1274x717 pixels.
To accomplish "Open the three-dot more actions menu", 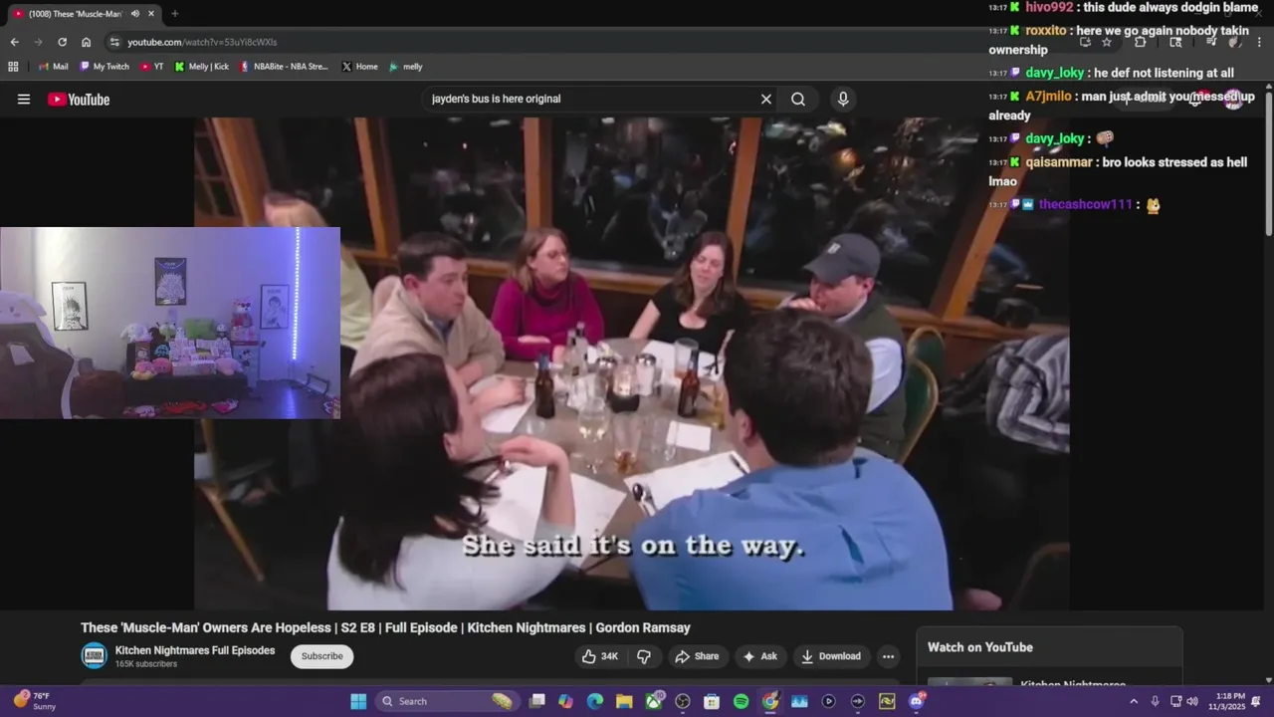I will (x=888, y=656).
